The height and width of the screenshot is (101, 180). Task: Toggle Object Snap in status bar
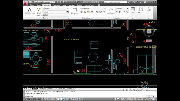point(58,99)
